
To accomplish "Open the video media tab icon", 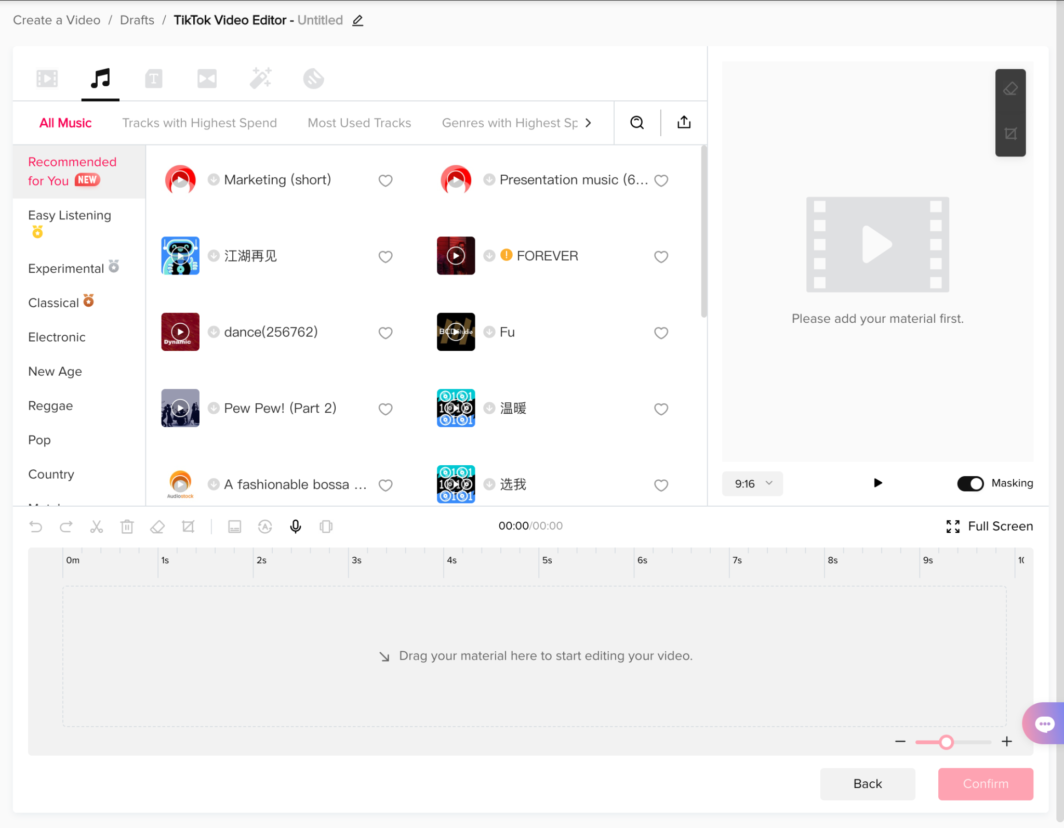I will [x=47, y=79].
